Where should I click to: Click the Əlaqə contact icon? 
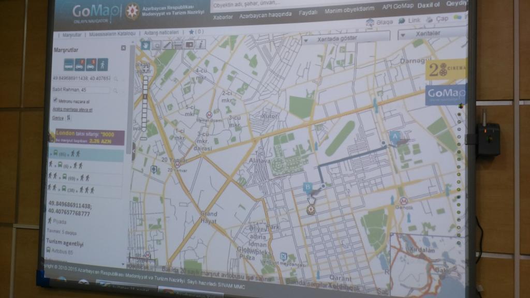[x=370, y=22]
